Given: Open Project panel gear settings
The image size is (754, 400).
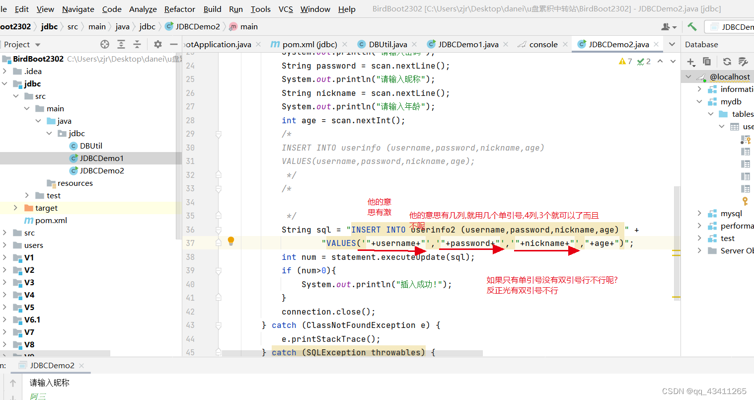Looking at the screenshot, I should (x=158, y=44).
